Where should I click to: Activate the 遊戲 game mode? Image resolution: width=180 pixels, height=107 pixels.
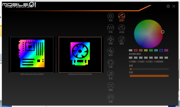tap(110, 97)
